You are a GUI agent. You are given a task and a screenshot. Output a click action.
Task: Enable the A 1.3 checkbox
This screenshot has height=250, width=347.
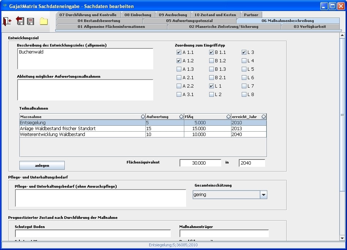179,69
